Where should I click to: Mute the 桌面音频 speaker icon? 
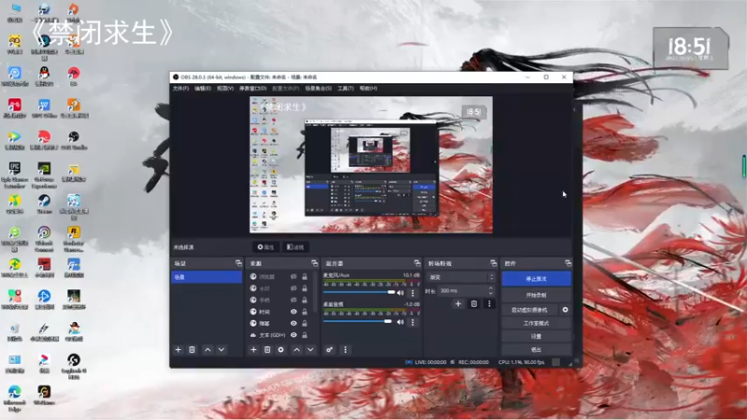tap(401, 322)
